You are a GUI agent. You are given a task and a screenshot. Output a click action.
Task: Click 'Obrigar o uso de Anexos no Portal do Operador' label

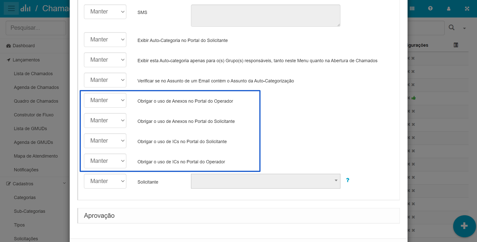[x=185, y=101]
